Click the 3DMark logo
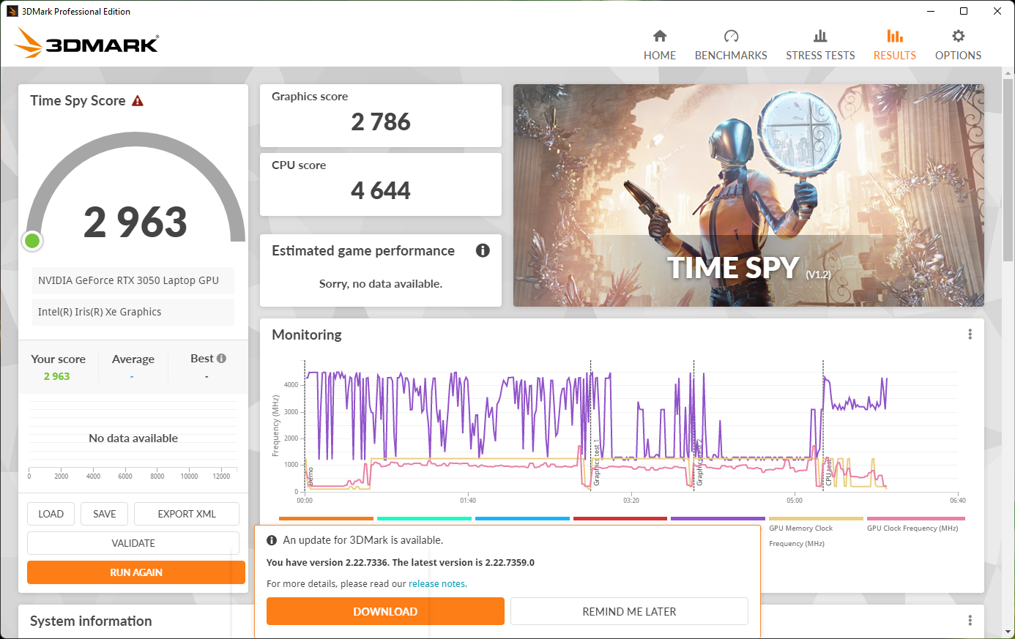The width and height of the screenshot is (1015, 639). (86, 43)
